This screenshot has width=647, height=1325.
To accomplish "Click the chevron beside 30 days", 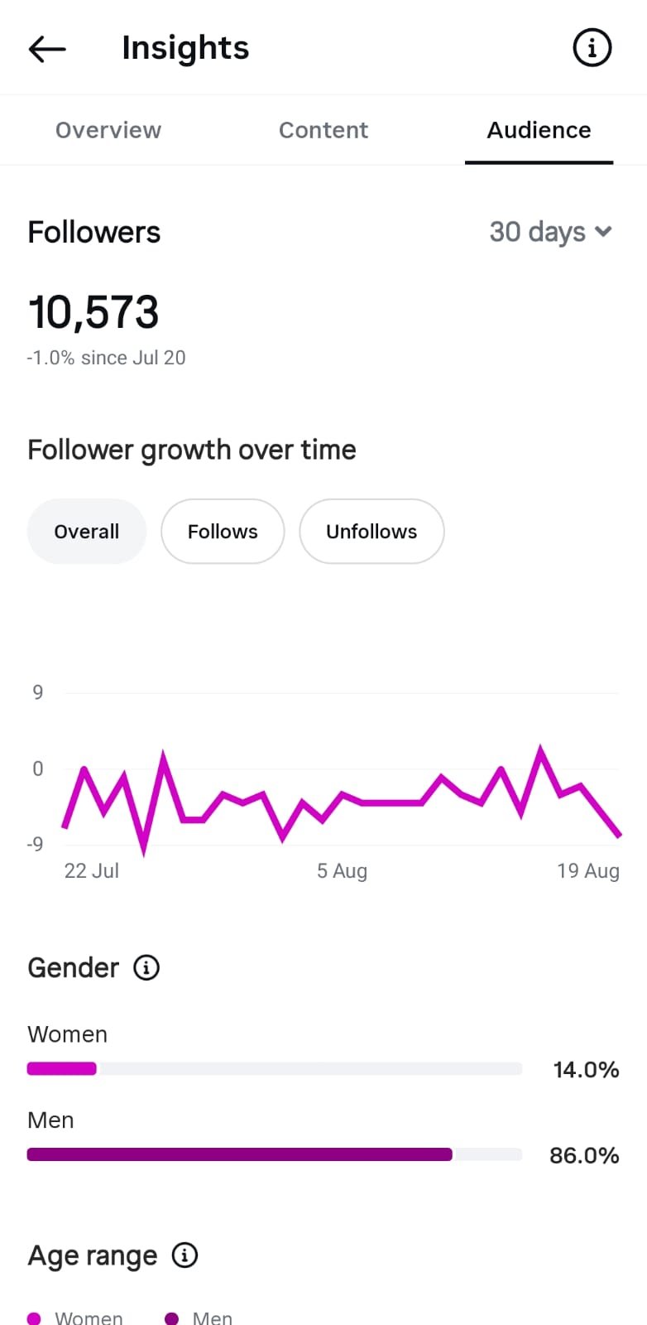I will click(x=603, y=232).
